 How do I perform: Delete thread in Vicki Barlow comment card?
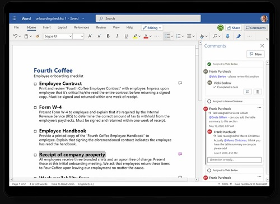pos(258,92)
